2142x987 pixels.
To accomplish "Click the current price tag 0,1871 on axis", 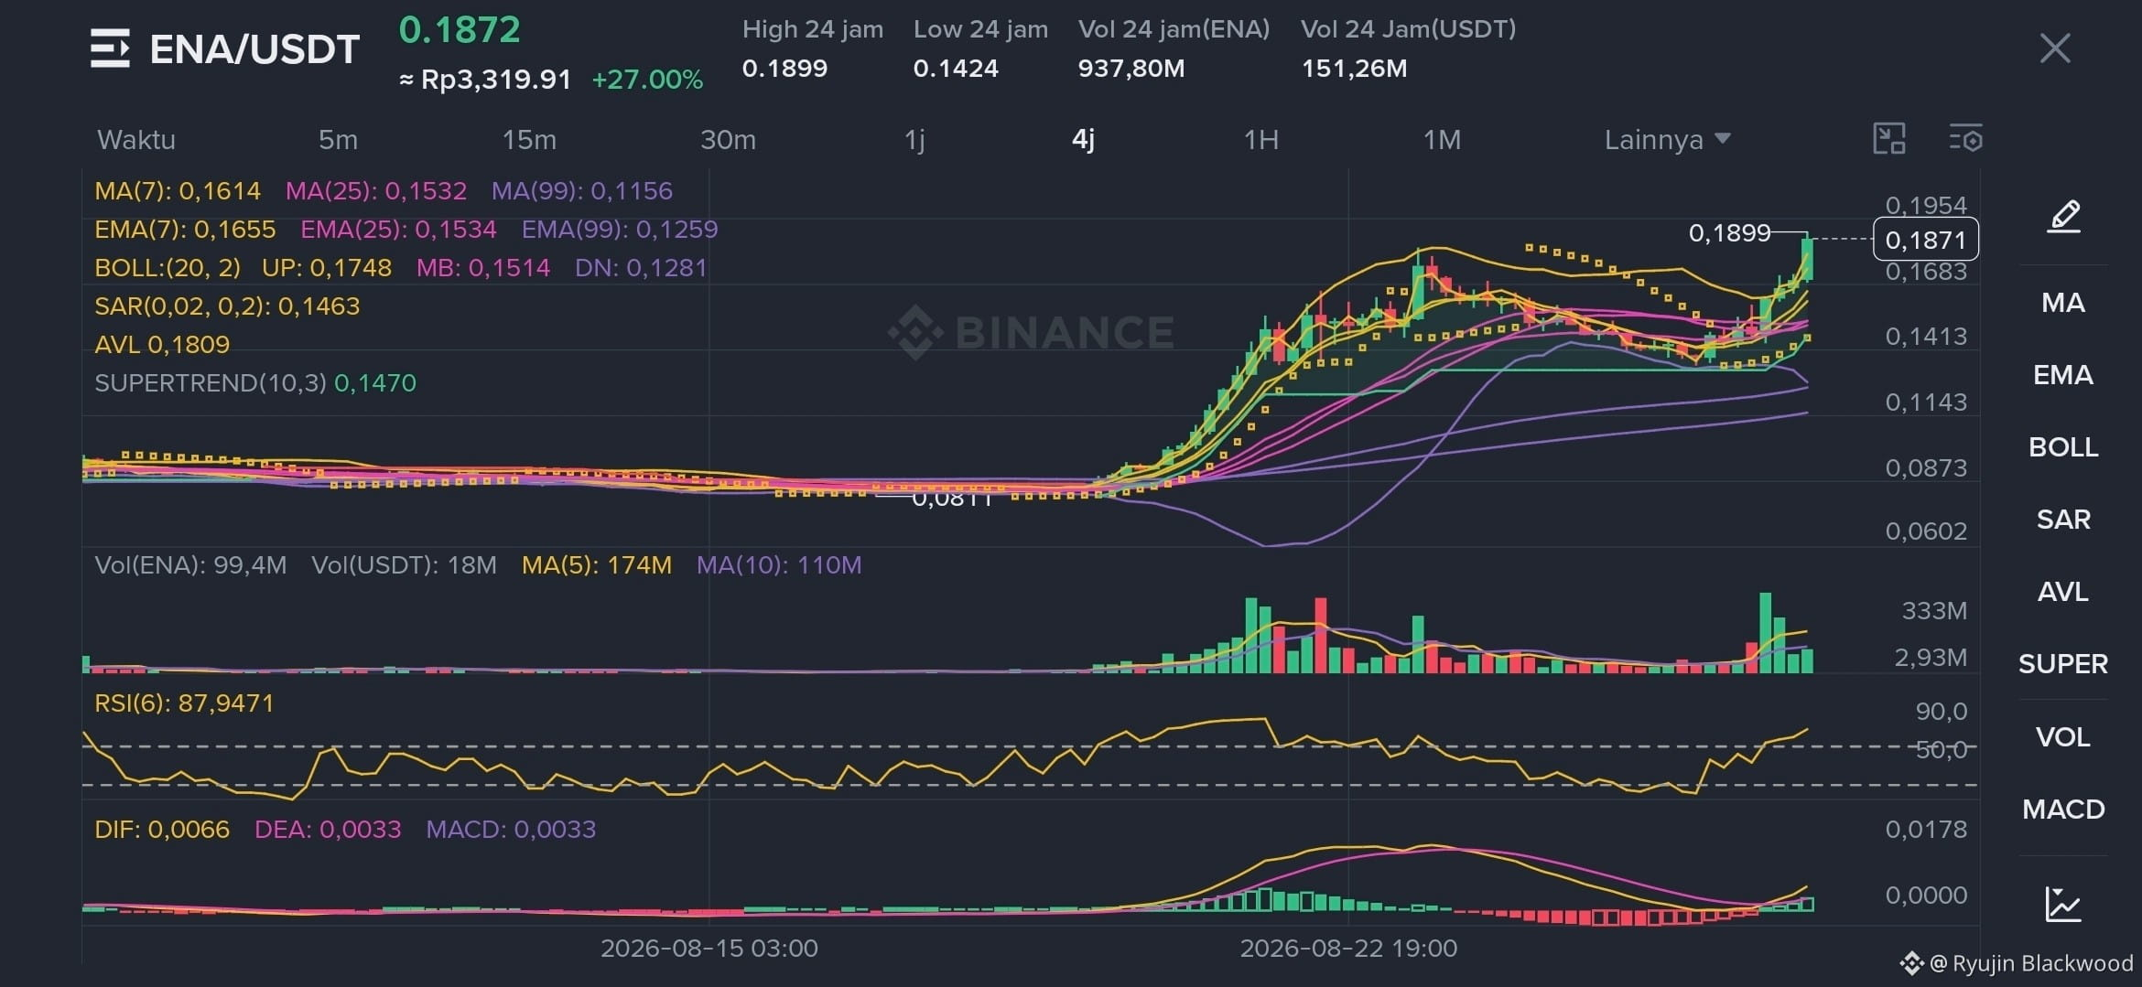I will pos(1926,240).
